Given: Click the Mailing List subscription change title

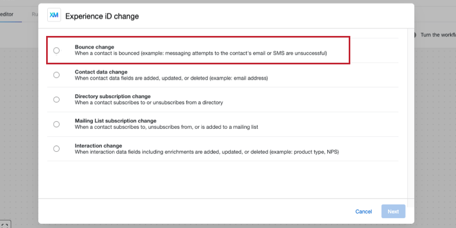Looking at the screenshot, I should [x=115, y=121].
